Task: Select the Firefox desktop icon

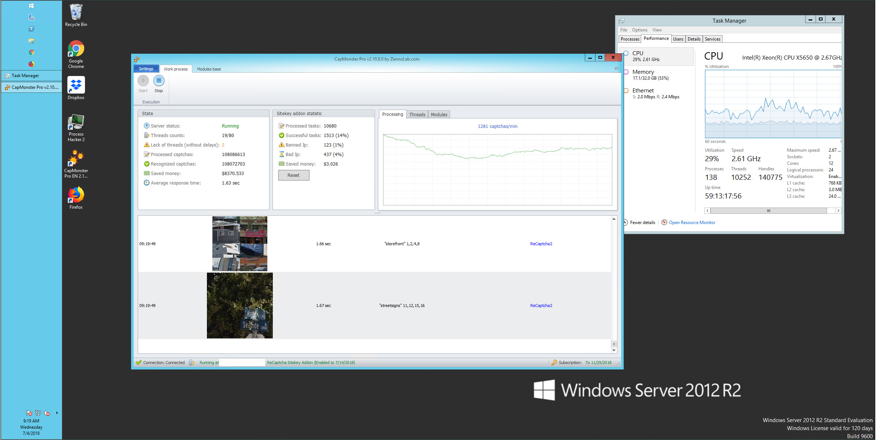Action: pos(76,198)
